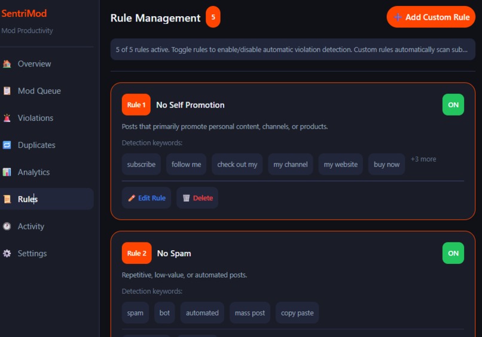Click the rule count badge 5
This screenshot has height=337, width=482.
(x=213, y=17)
